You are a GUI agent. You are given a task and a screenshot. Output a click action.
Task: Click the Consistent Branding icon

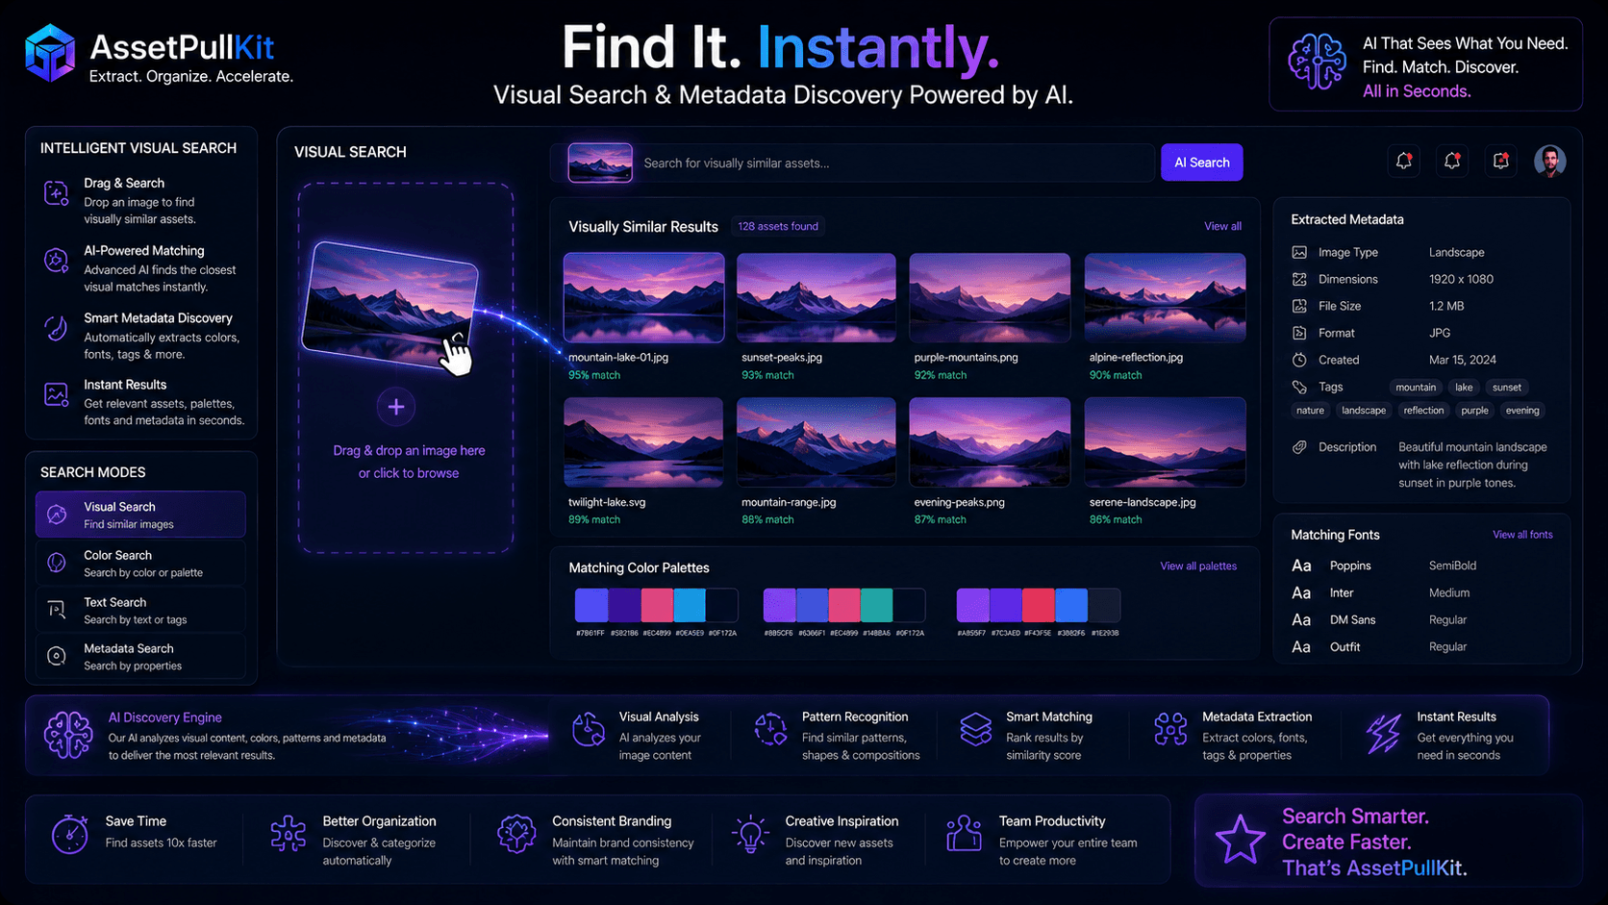[x=516, y=834]
